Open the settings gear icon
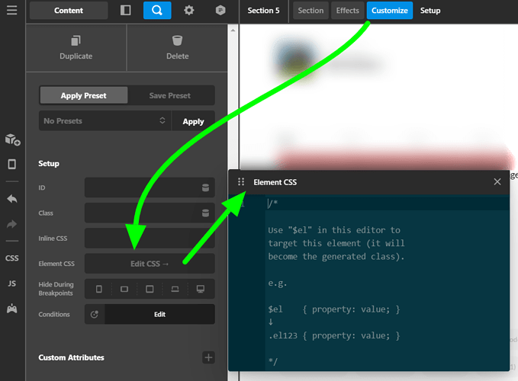This screenshot has height=381, width=518. tap(189, 10)
